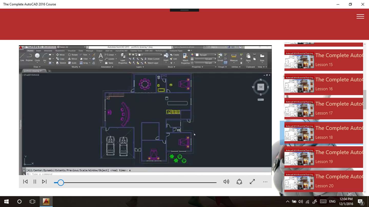
Task: Choose the Linear dimension tool
Action: [x=109, y=55]
